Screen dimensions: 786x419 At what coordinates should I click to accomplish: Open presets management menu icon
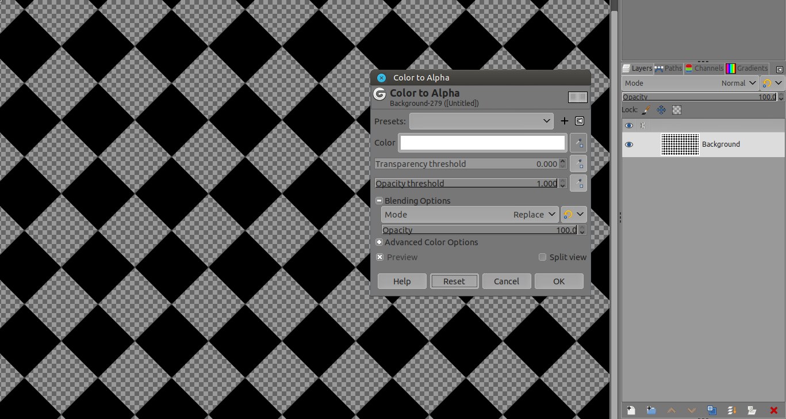(x=580, y=121)
